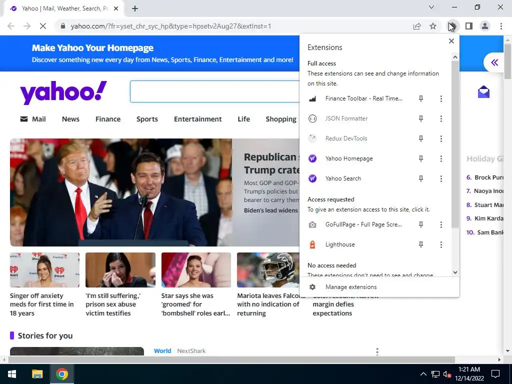Image resolution: width=512 pixels, height=384 pixels.
Task: Open File Explorer from the taskbar
Action: tap(37, 374)
